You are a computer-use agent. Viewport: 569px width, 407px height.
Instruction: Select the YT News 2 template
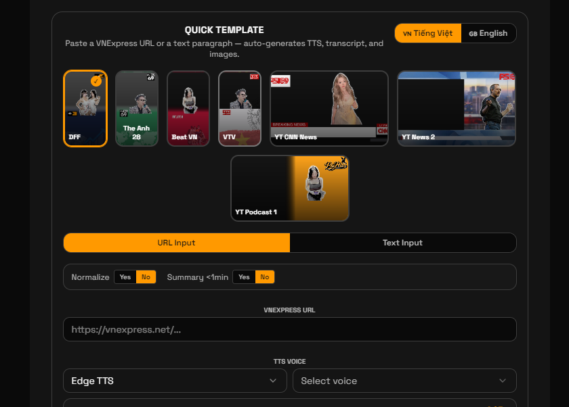click(457, 109)
